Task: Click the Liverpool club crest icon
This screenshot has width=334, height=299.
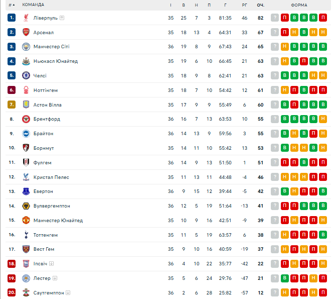Action: click(x=26, y=18)
